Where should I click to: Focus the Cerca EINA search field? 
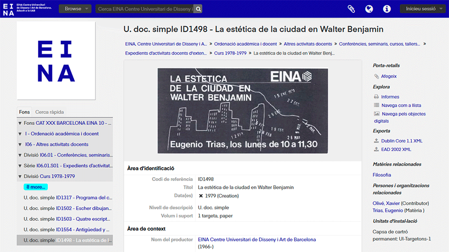(x=145, y=9)
